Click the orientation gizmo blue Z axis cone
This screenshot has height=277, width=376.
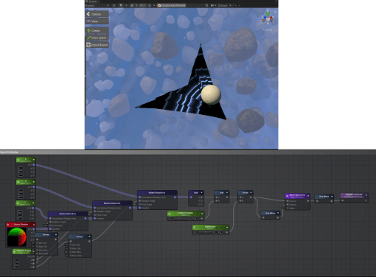[x=264, y=18]
